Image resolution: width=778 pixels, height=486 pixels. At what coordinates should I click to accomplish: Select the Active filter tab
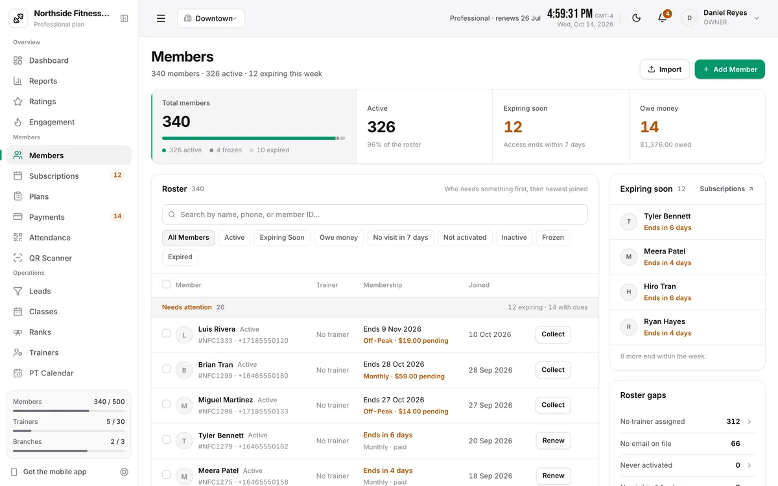coord(234,238)
